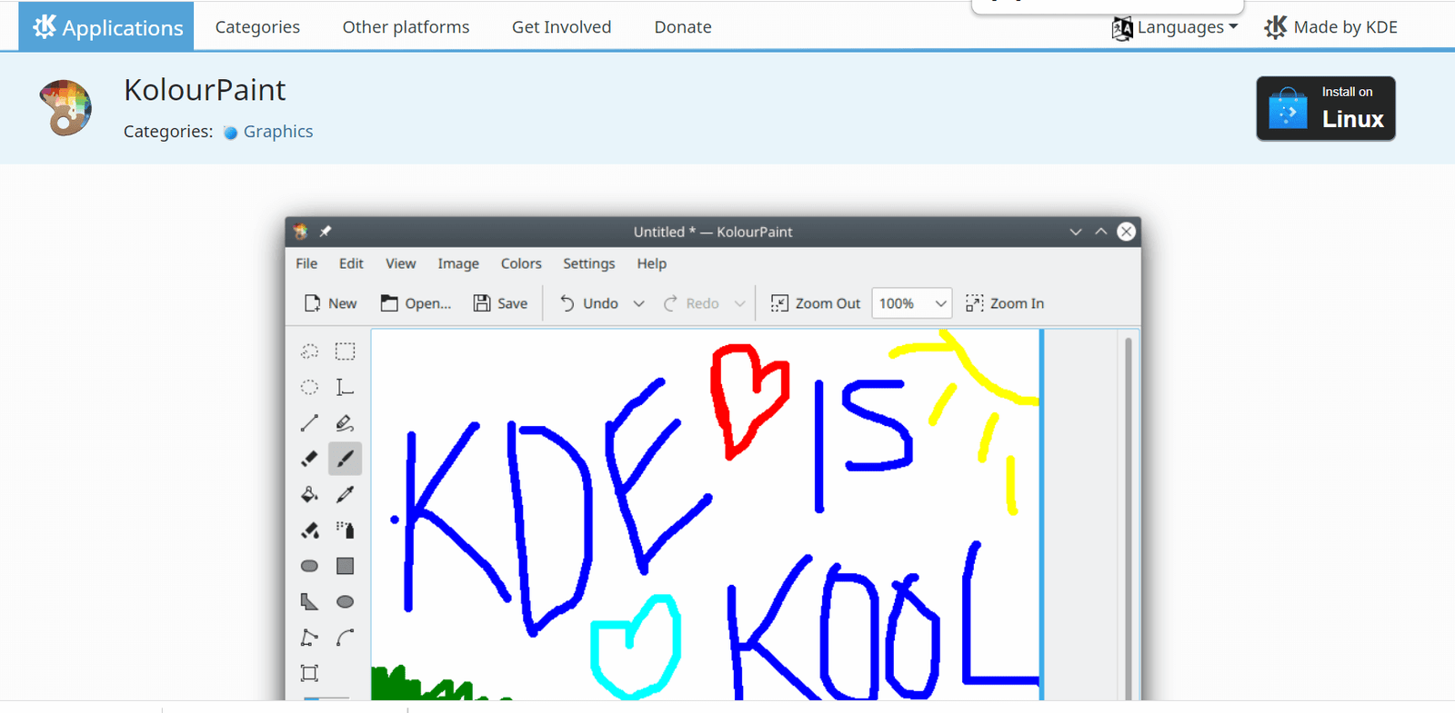Open the View menu
This screenshot has height=713, width=1455.
[x=400, y=263]
